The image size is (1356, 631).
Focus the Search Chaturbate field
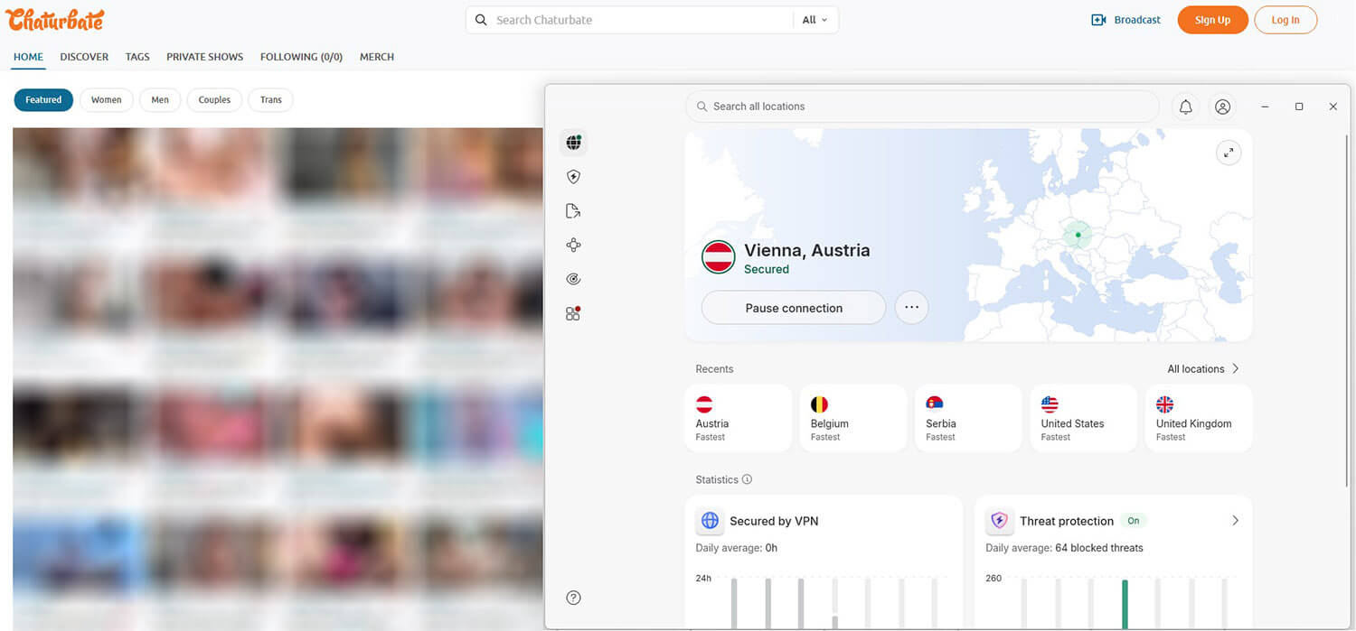click(x=642, y=20)
